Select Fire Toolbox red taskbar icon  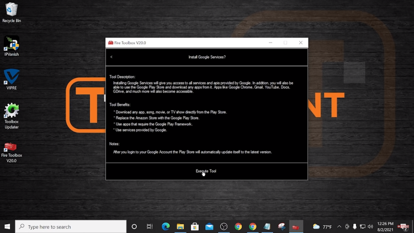[296, 226]
